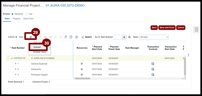This screenshot has height=96, width=202.
Task: Click the plus Create task toolbar icon
Action: [31, 37]
